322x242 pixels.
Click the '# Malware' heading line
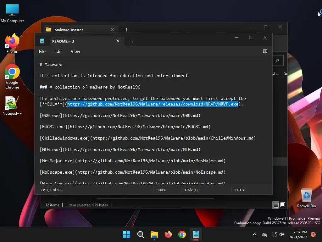(x=51, y=64)
